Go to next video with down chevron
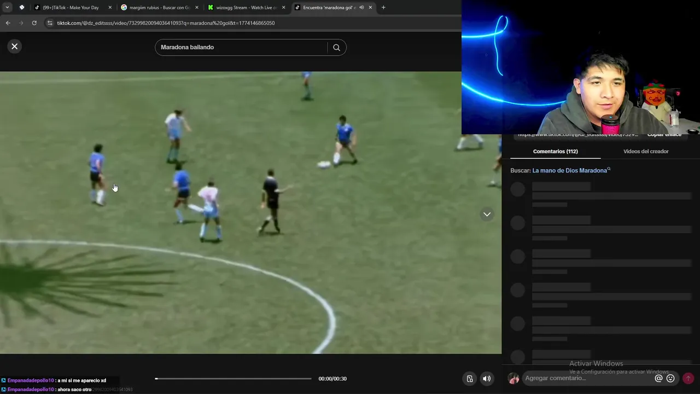Image resolution: width=700 pixels, height=394 pixels. [x=487, y=215]
